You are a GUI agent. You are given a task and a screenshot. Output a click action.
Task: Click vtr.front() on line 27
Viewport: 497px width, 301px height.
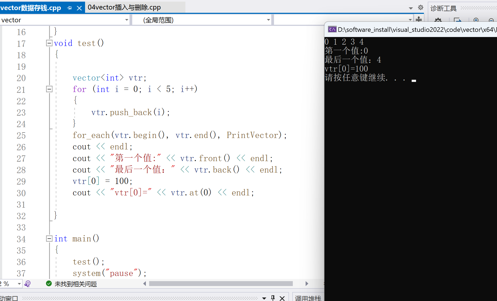pos(205,158)
